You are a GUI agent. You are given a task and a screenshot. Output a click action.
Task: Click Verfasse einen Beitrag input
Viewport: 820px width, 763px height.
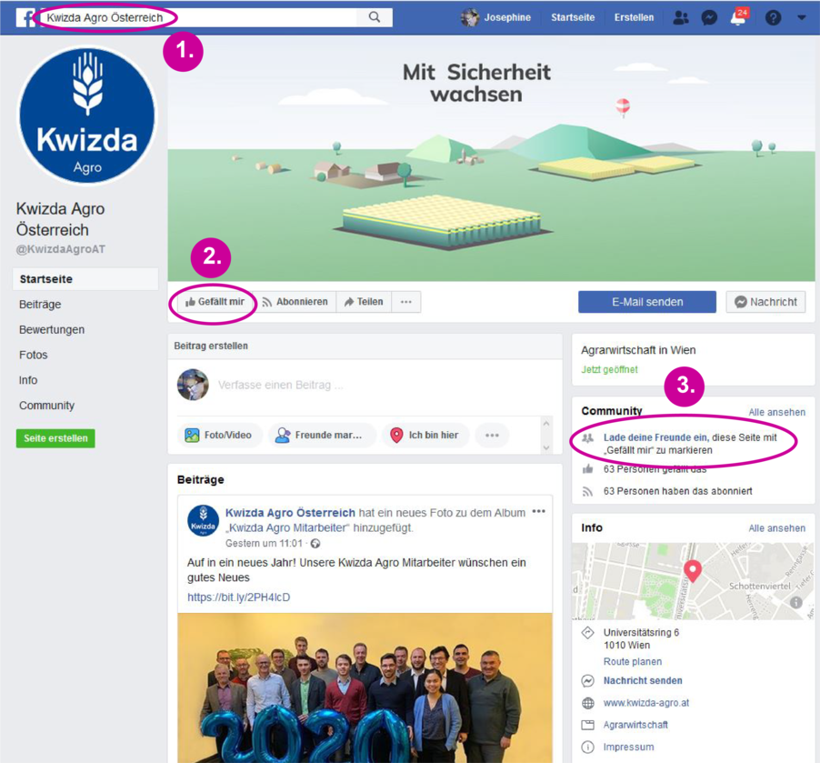click(x=281, y=386)
